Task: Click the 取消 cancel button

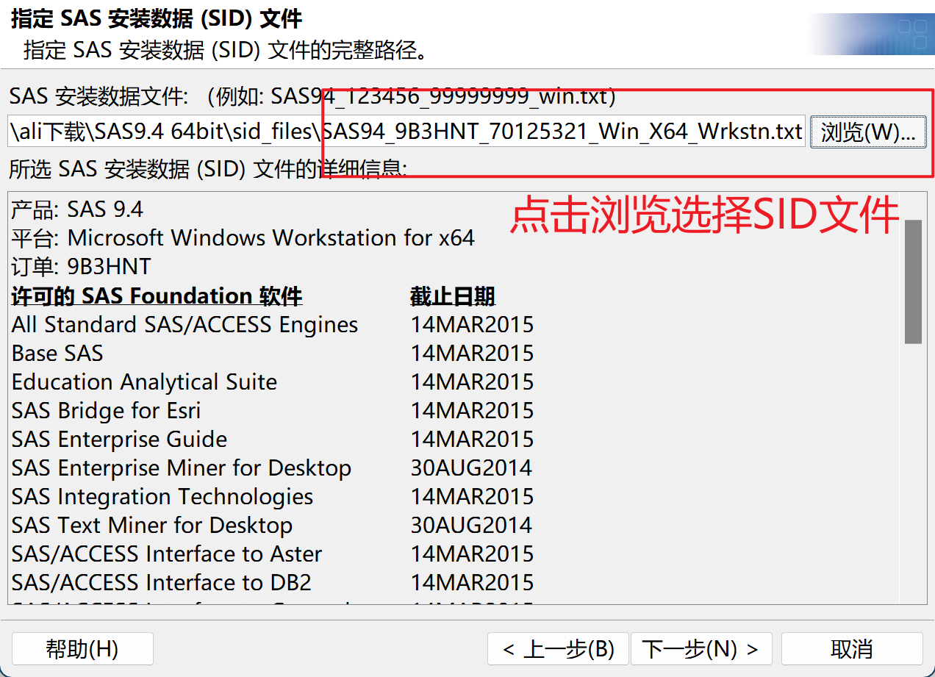Action: [852, 649]
